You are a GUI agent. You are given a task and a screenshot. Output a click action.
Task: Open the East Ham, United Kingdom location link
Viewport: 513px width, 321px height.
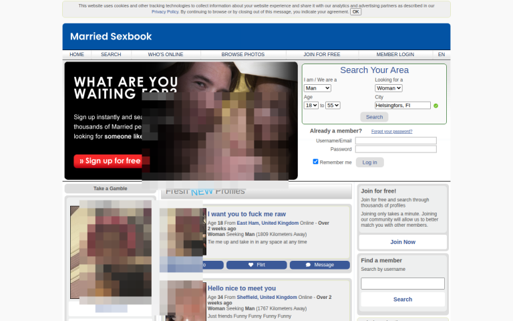pos(268,223)
